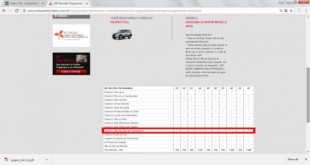Click the MIT Revisão Programada table header
310x165 pixels.
119,88
